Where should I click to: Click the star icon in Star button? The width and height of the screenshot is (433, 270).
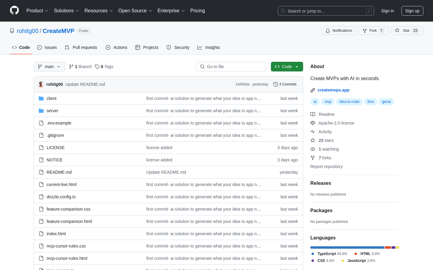tap(397, 30)
